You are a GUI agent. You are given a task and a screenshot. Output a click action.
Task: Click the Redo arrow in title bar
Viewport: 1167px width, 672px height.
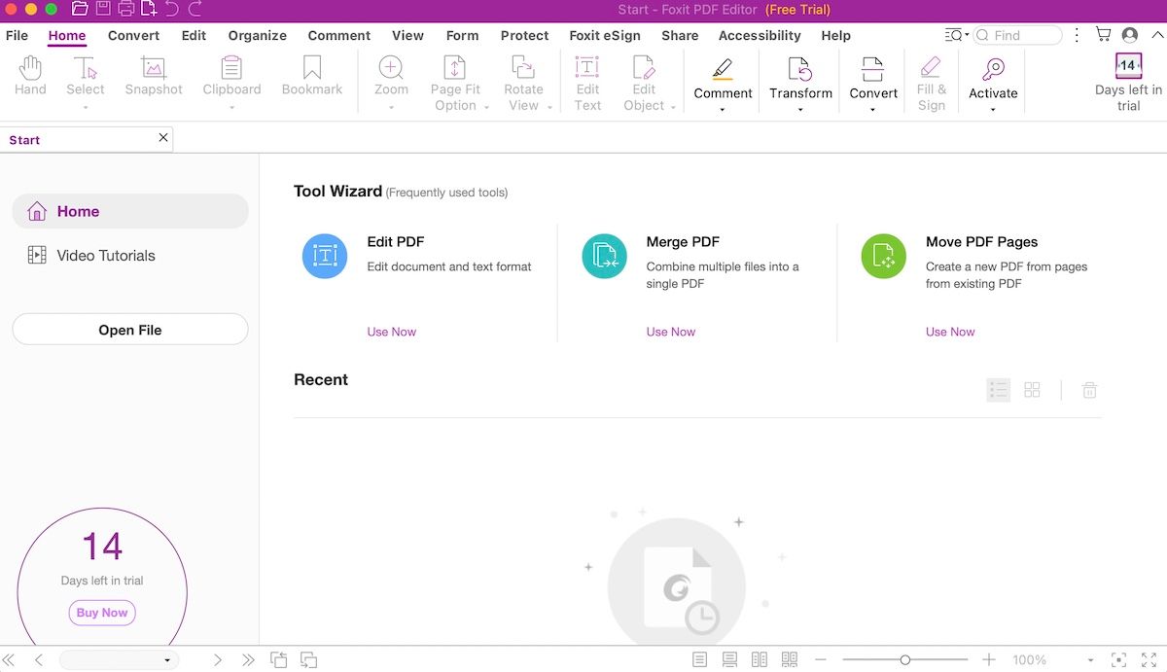tap(195, 10)
